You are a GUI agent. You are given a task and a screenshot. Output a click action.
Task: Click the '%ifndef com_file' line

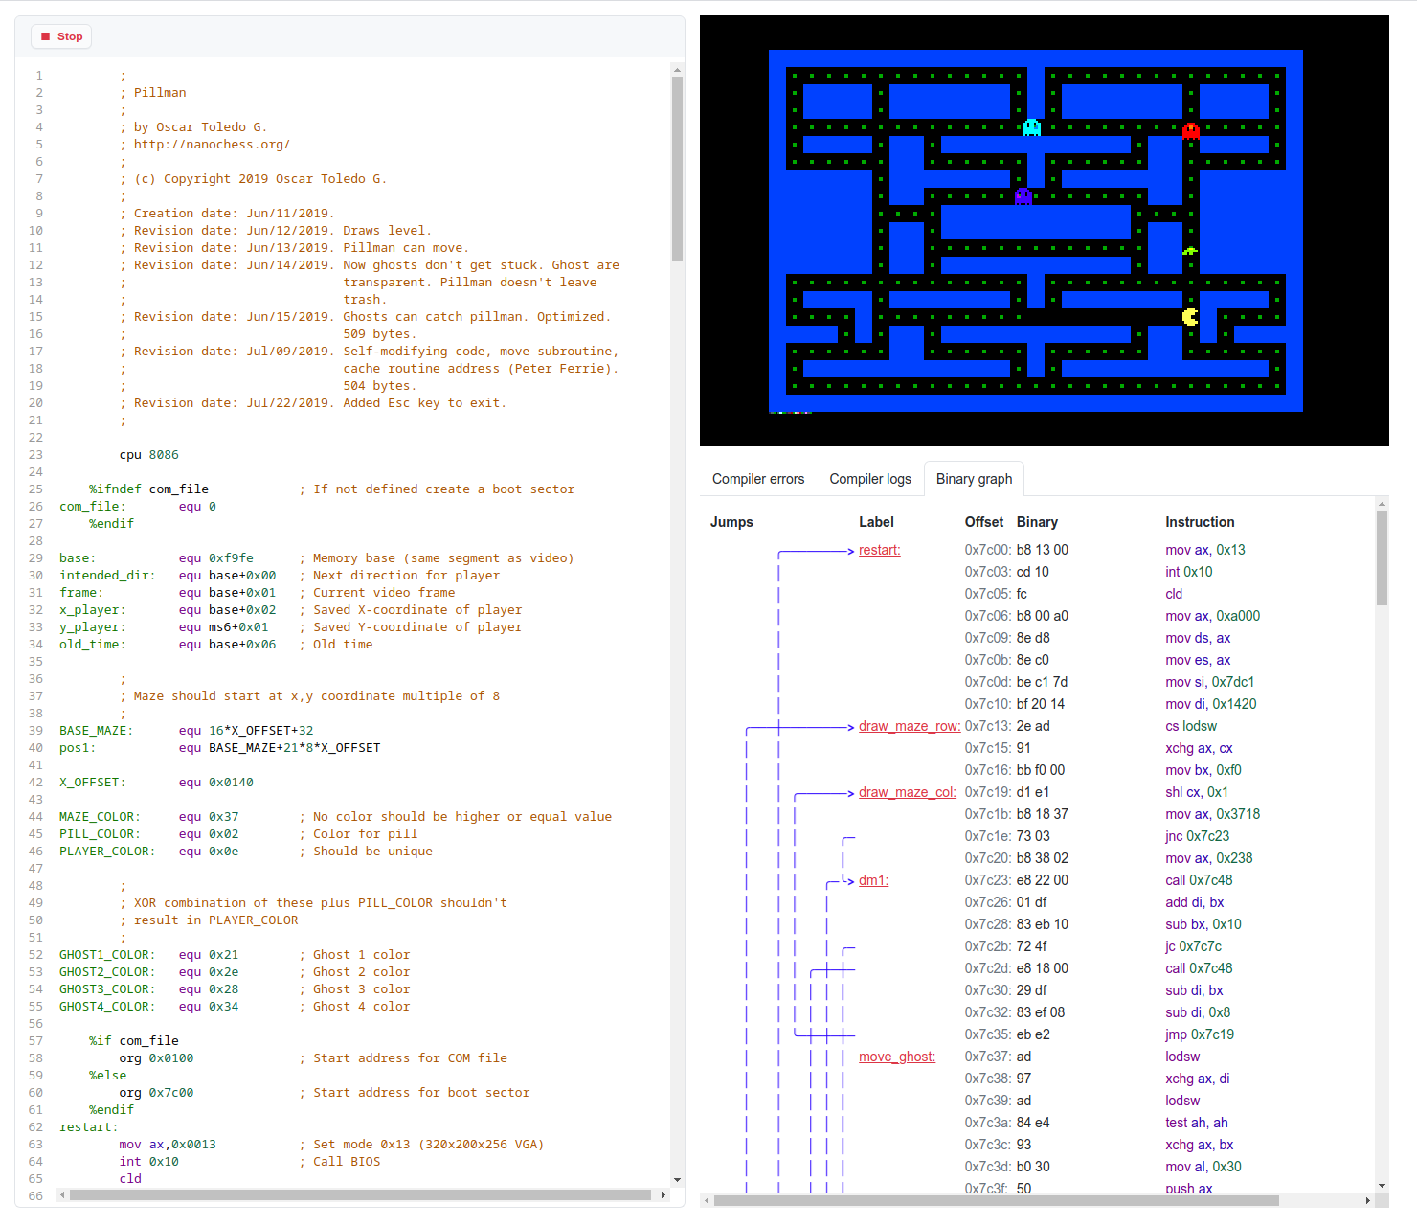coord(331,489)
